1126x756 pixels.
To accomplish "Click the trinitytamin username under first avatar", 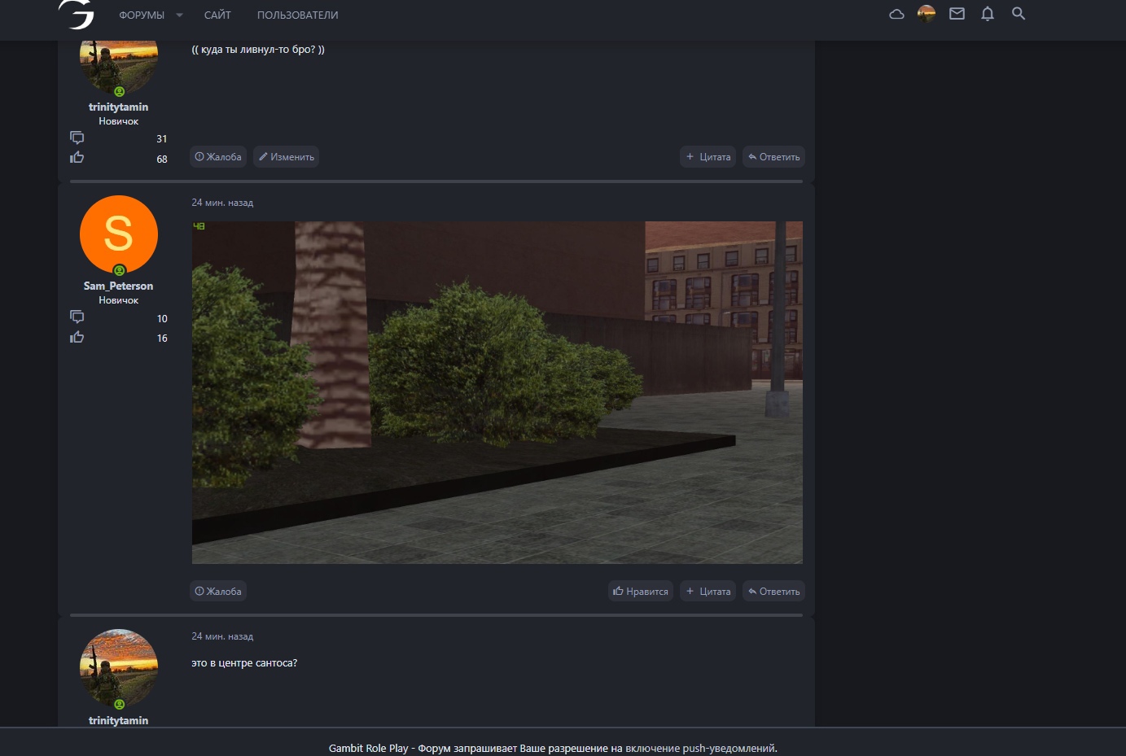I will [118, 107].
